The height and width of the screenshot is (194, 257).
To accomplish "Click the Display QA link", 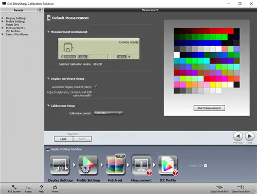I will click(x=196, y=165).
